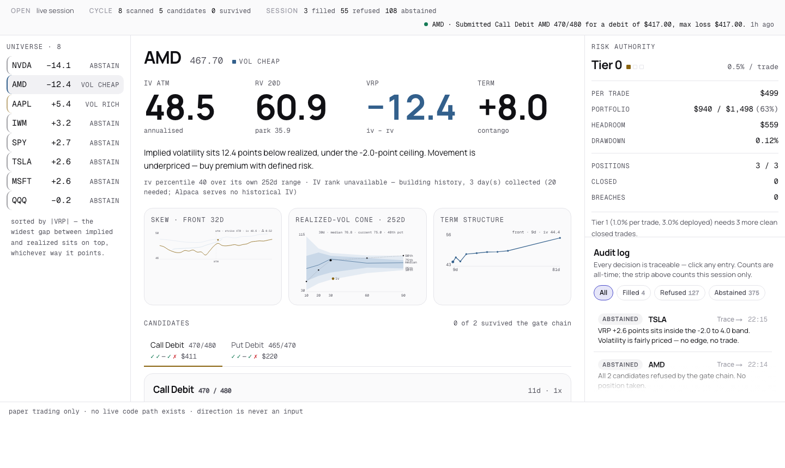
Task: Open the Term Structure chart
Action: pyautogui.click(x=502, y=256)
